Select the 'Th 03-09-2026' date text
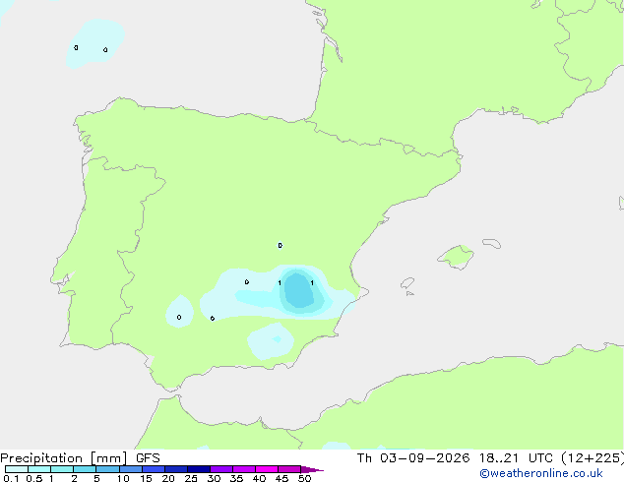The width and height of the screenshot is (624, 482). (x=413, y=458)
